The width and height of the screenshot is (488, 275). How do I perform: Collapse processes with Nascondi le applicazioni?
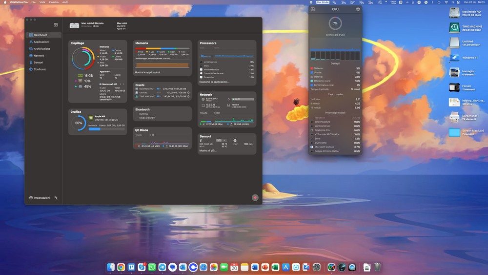[214, 82]
